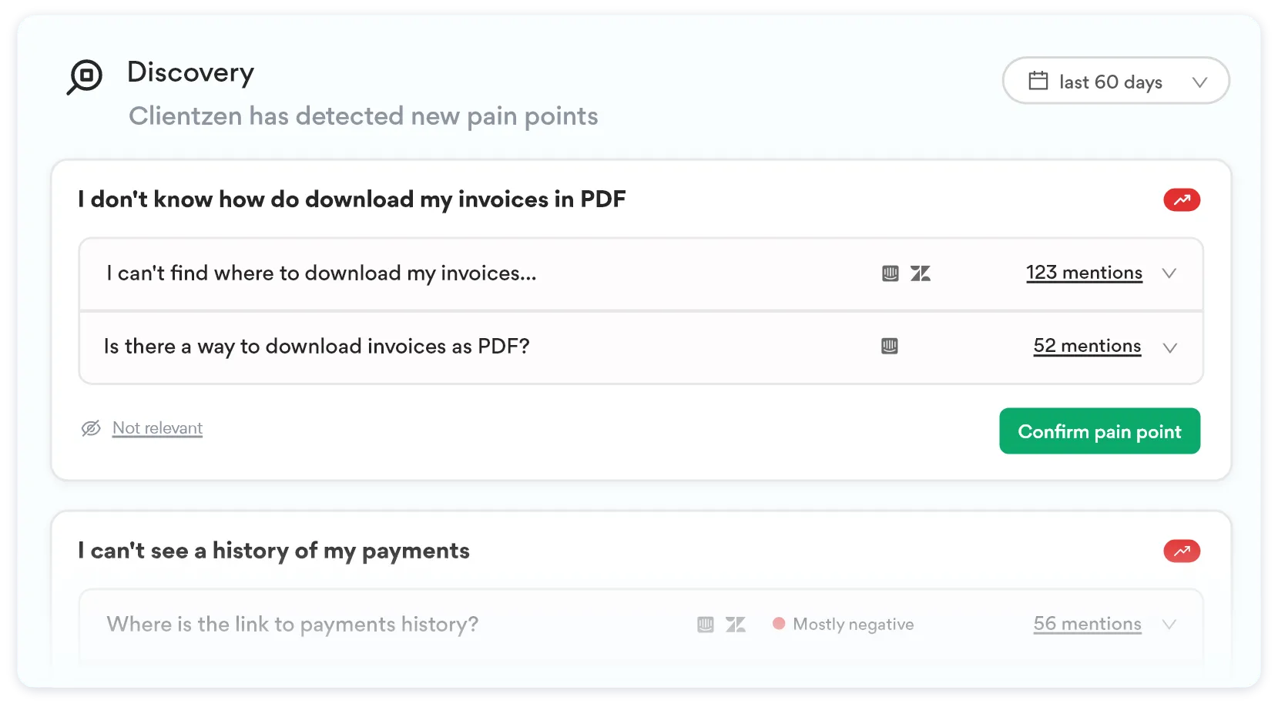Click the Zendesk icon on payments history row
This screenshot has height=707, width=1278.
tap(736, 625)
